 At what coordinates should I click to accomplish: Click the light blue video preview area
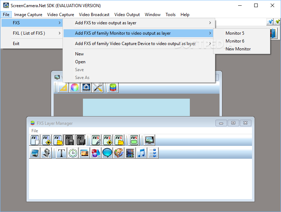point(136,107)
